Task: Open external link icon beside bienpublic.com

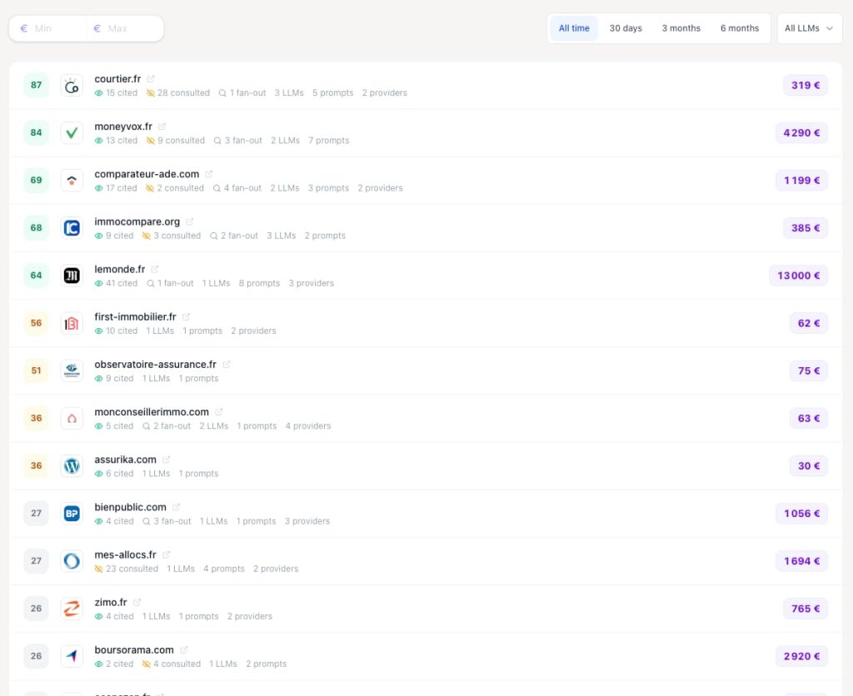Action: [176, 507]
